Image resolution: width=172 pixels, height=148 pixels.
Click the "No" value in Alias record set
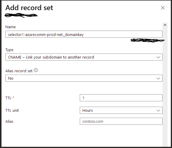(x=11, y=78)
